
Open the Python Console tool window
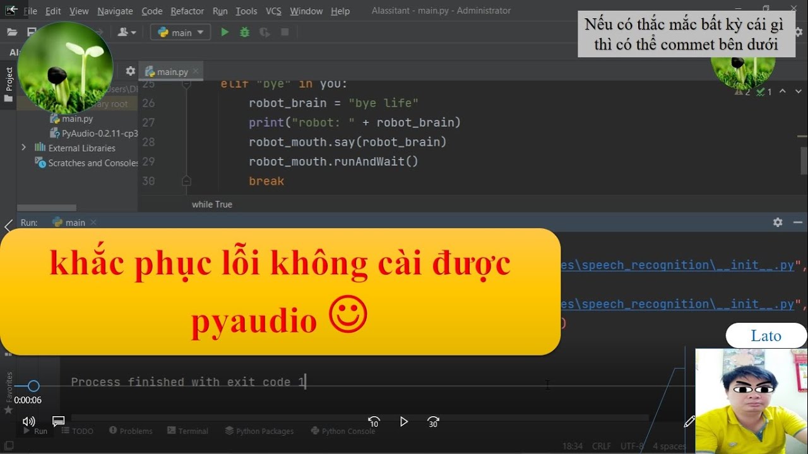coord(343,431)
